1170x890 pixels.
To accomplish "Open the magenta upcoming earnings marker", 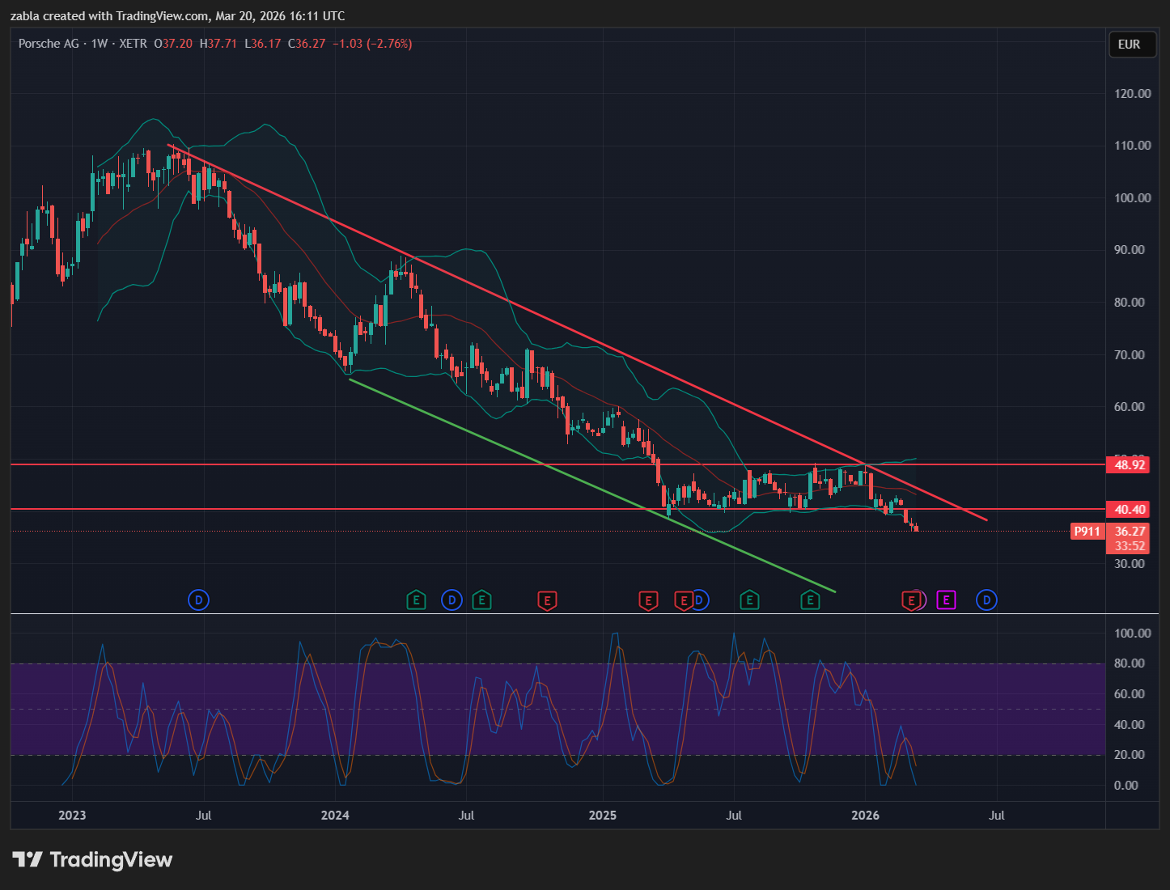I will click(x=946, y=600).
